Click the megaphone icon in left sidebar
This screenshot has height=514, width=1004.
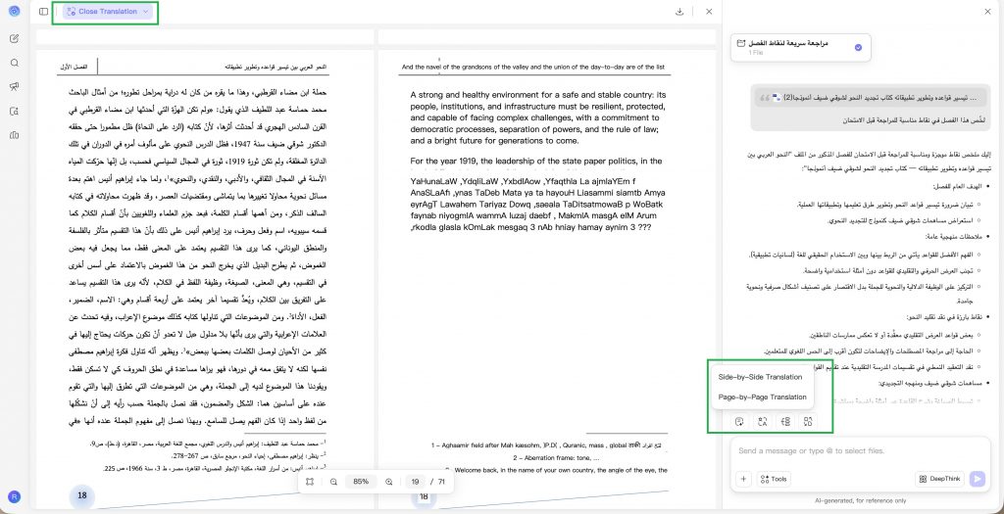14,87
